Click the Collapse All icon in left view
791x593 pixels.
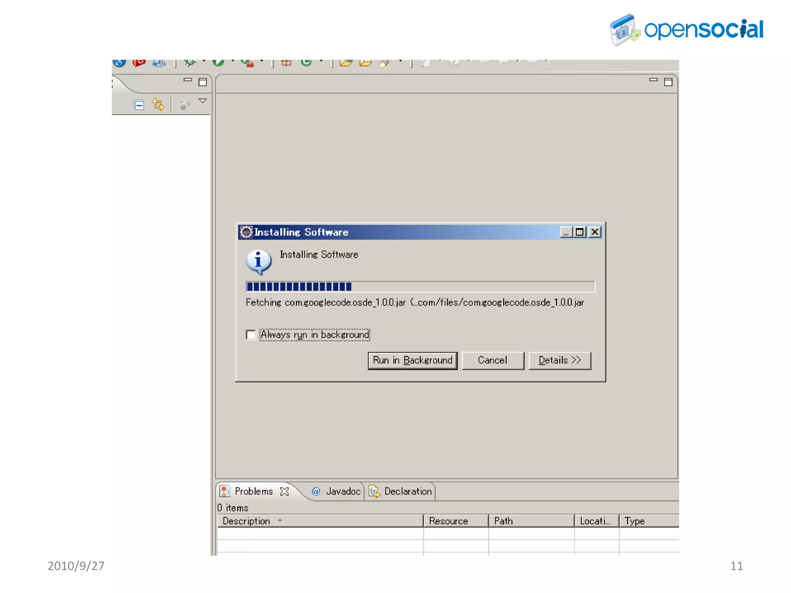(139, 105)
